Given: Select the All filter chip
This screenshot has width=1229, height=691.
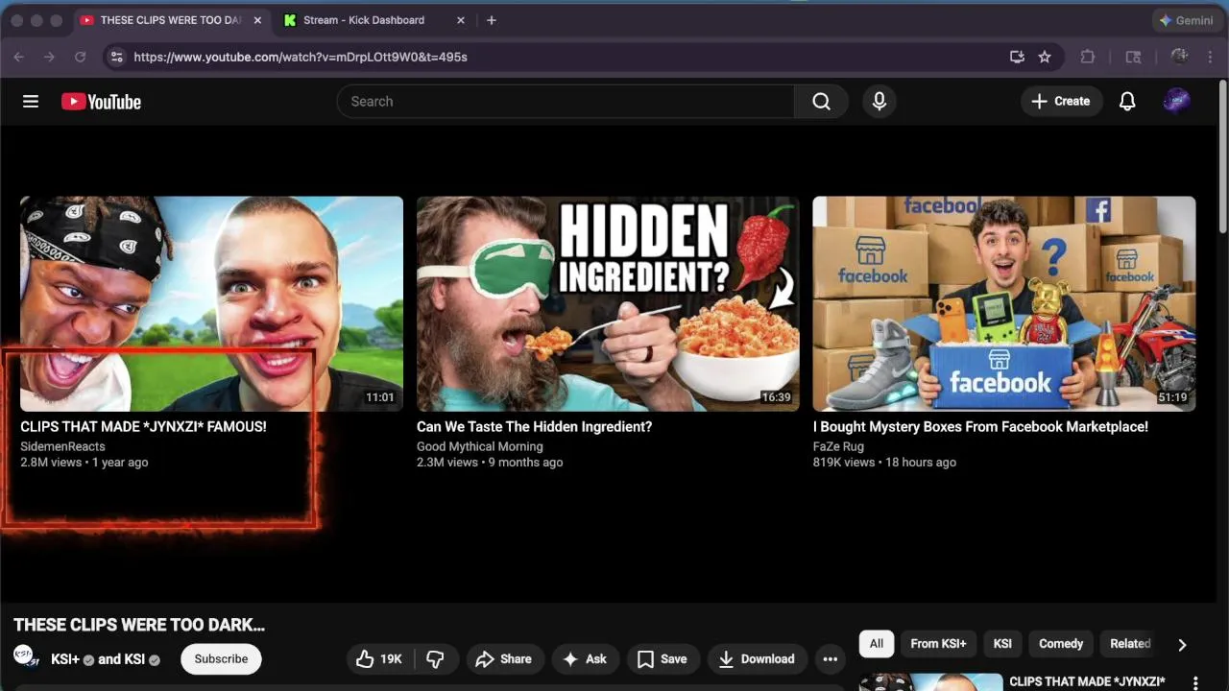Looking at the screenshot, I should pos(877,644).
